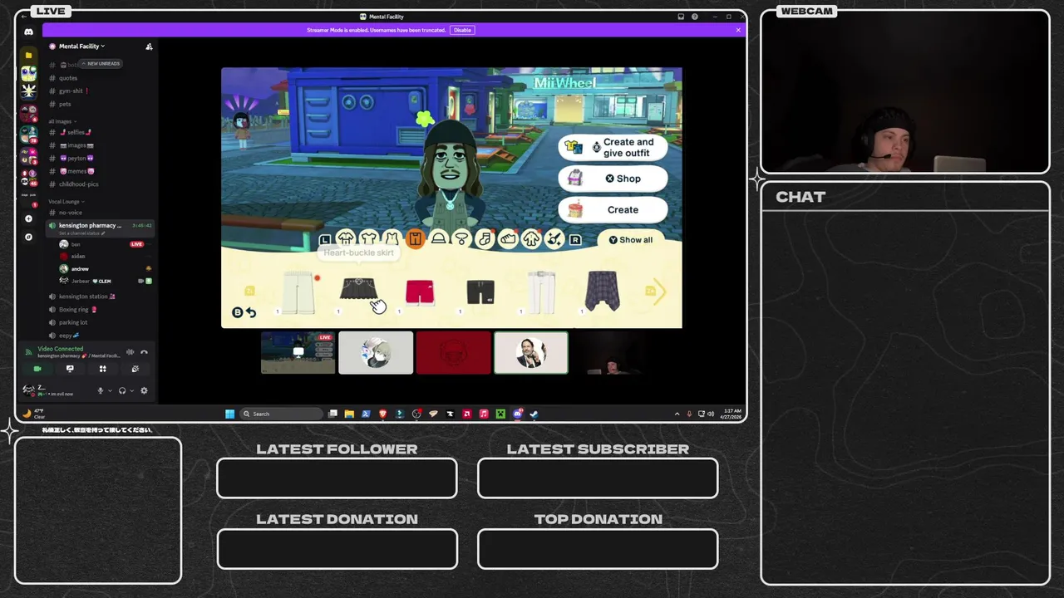Click the add a server plus icon
The height and width of the screenshot is (598, 1064).
click(28, 218)
